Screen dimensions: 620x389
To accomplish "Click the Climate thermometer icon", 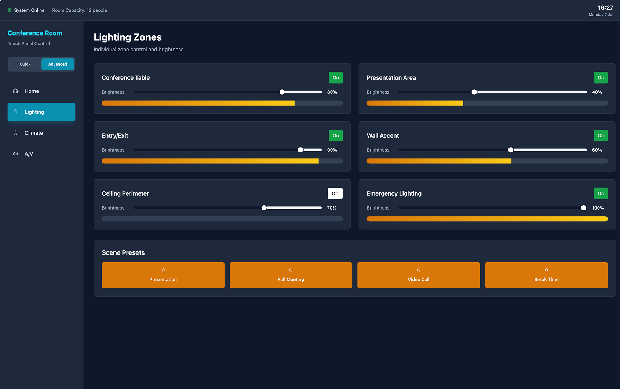I will tap(15, 133).
